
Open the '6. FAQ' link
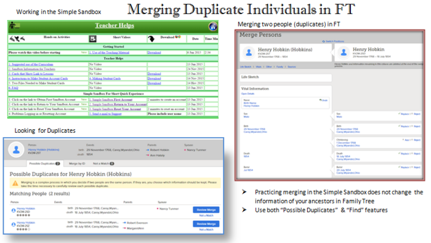[13, 88]
